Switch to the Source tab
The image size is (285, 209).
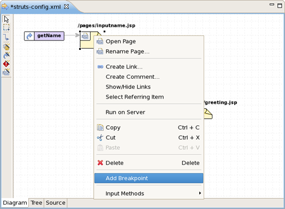[56, 203]
